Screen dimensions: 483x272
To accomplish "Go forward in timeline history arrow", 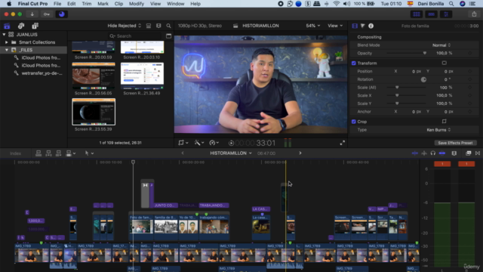I will [300, 153].
